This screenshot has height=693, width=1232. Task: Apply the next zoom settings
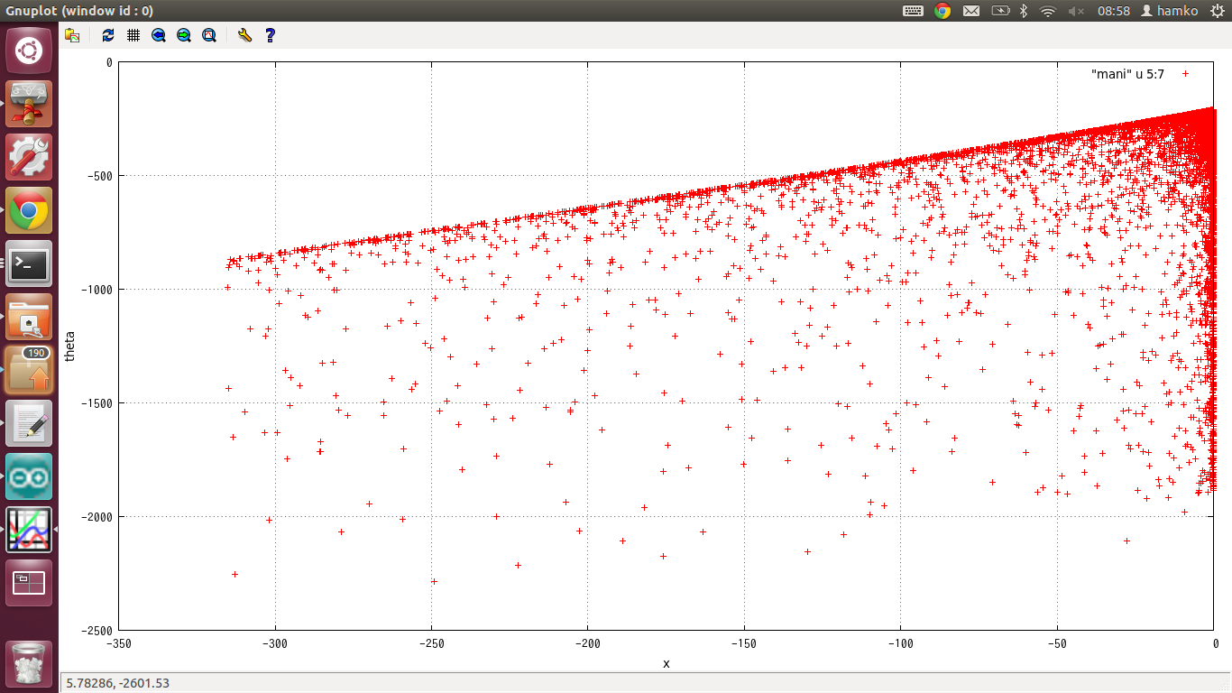tap(184, 35)
